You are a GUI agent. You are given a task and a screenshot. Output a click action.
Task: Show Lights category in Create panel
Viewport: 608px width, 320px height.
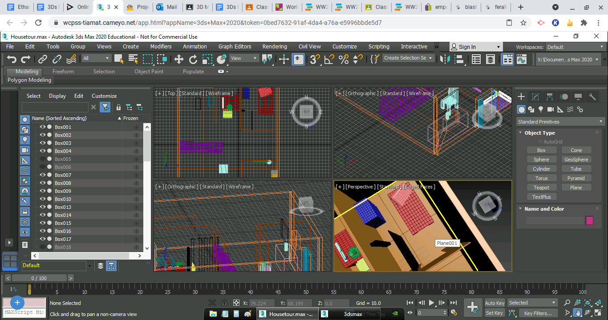tap(541, 109)
